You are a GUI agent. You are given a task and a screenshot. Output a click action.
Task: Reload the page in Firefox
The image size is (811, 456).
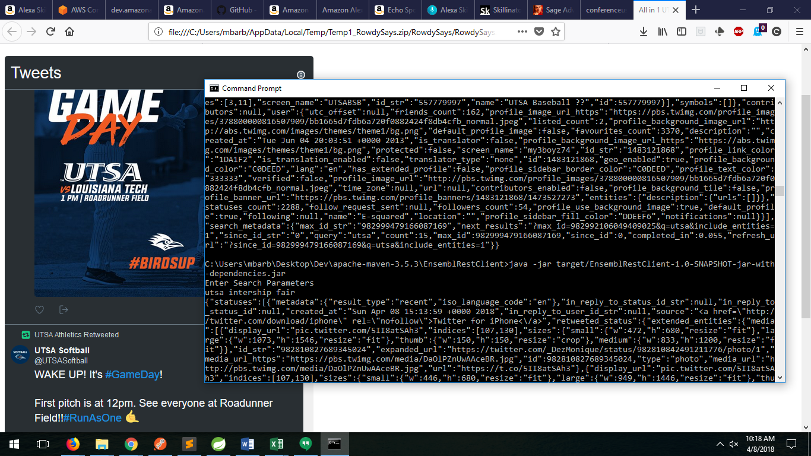pos(50,31)
